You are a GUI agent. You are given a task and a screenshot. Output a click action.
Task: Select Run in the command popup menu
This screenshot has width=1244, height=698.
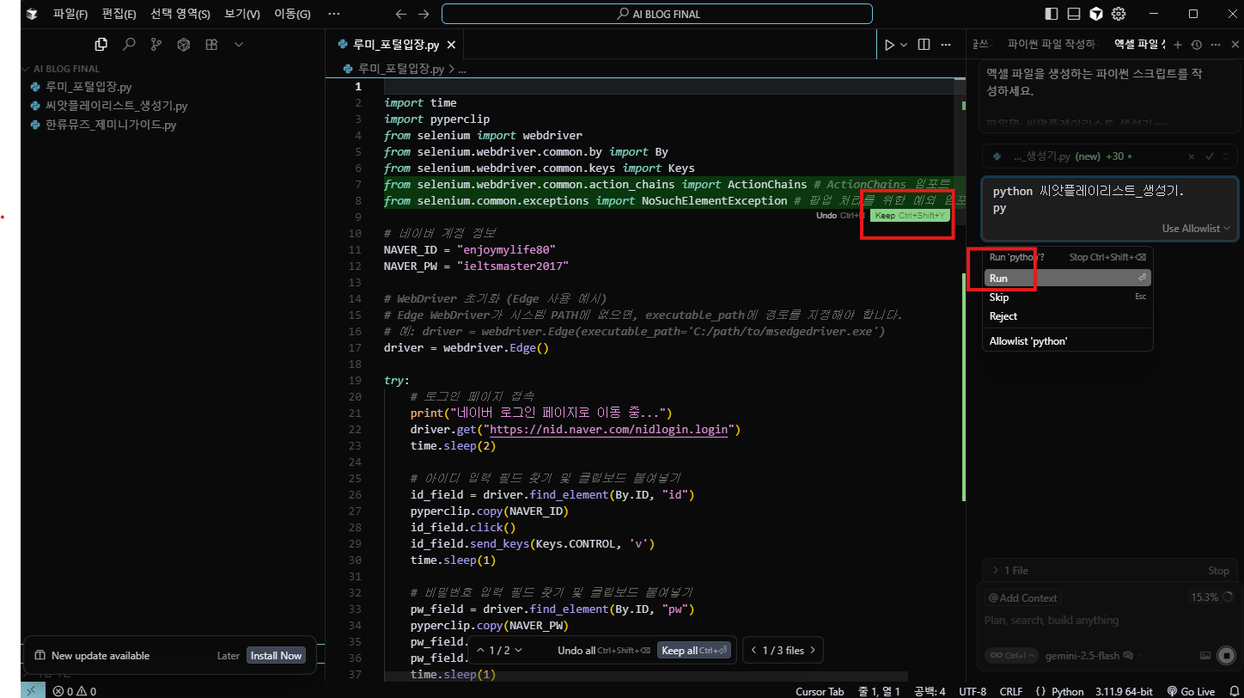click(998, 279)
